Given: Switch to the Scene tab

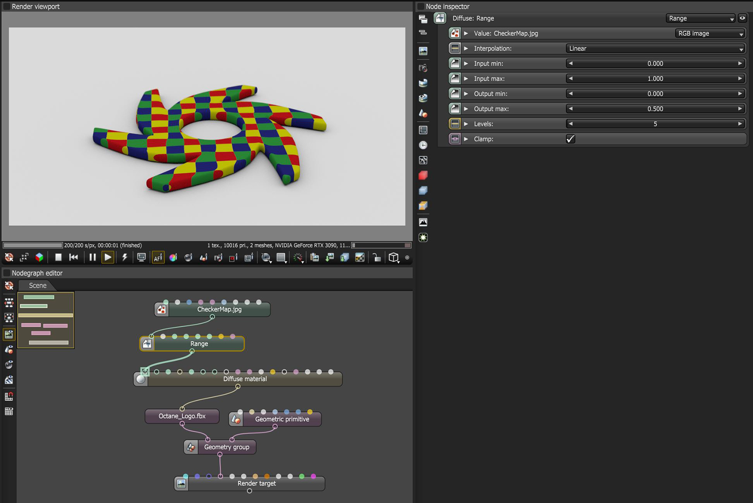Looking at the screenshot, I should click(x=38, y=286).
